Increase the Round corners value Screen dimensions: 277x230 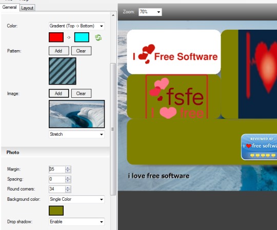[x=68, y=187]
